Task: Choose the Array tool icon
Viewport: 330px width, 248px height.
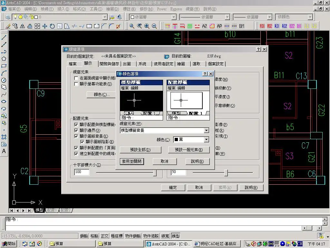Action: [x=37, y=26]
